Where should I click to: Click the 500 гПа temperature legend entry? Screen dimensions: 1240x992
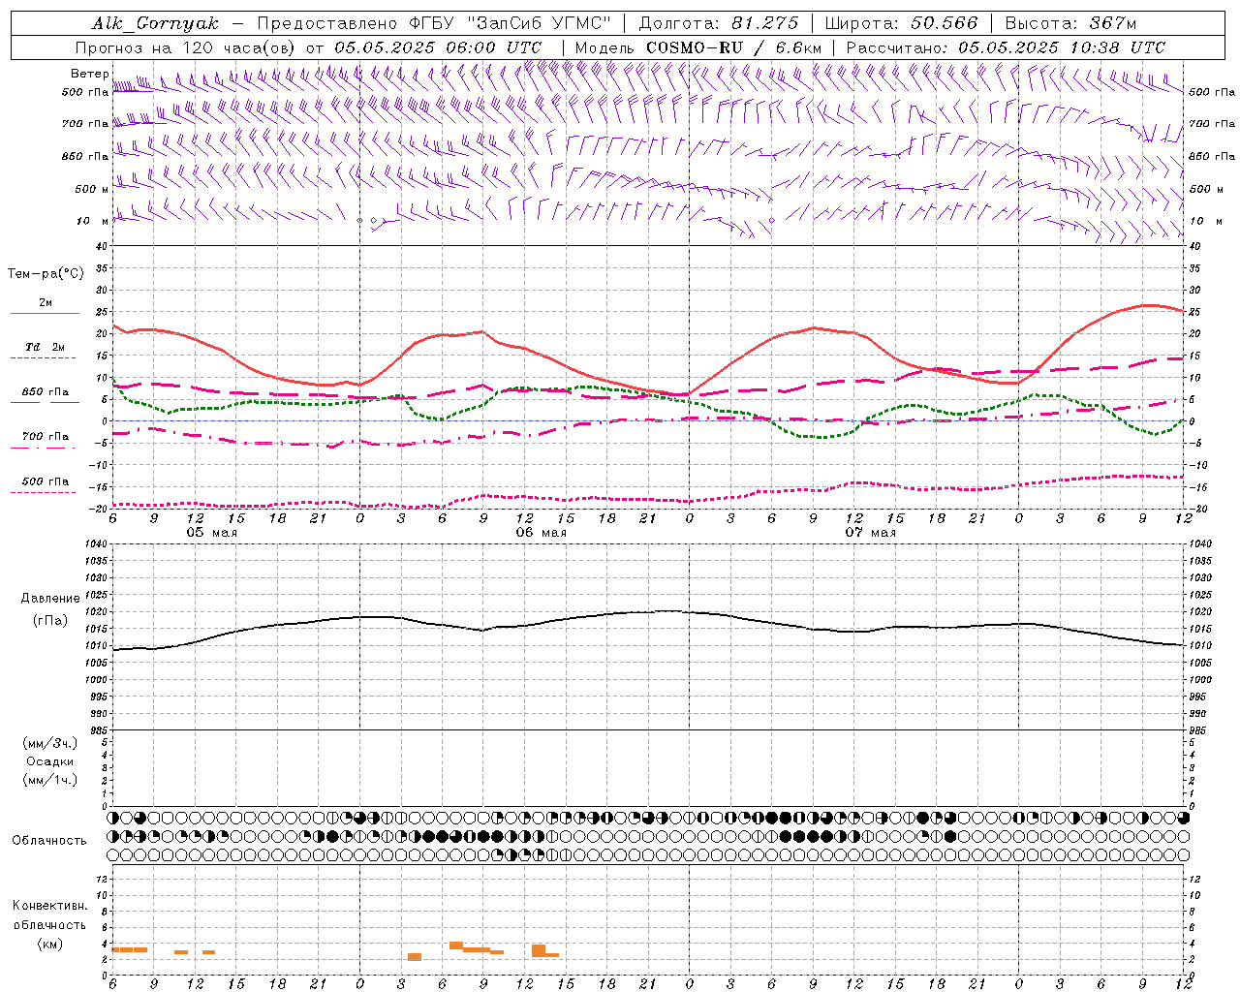pos(45,481)
